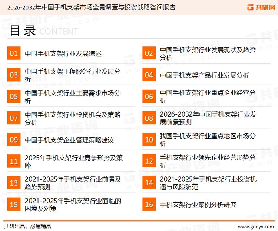
Task: Open chapter 中国手机支架行业发展现状及趋势分析
Action: [208, 53]
